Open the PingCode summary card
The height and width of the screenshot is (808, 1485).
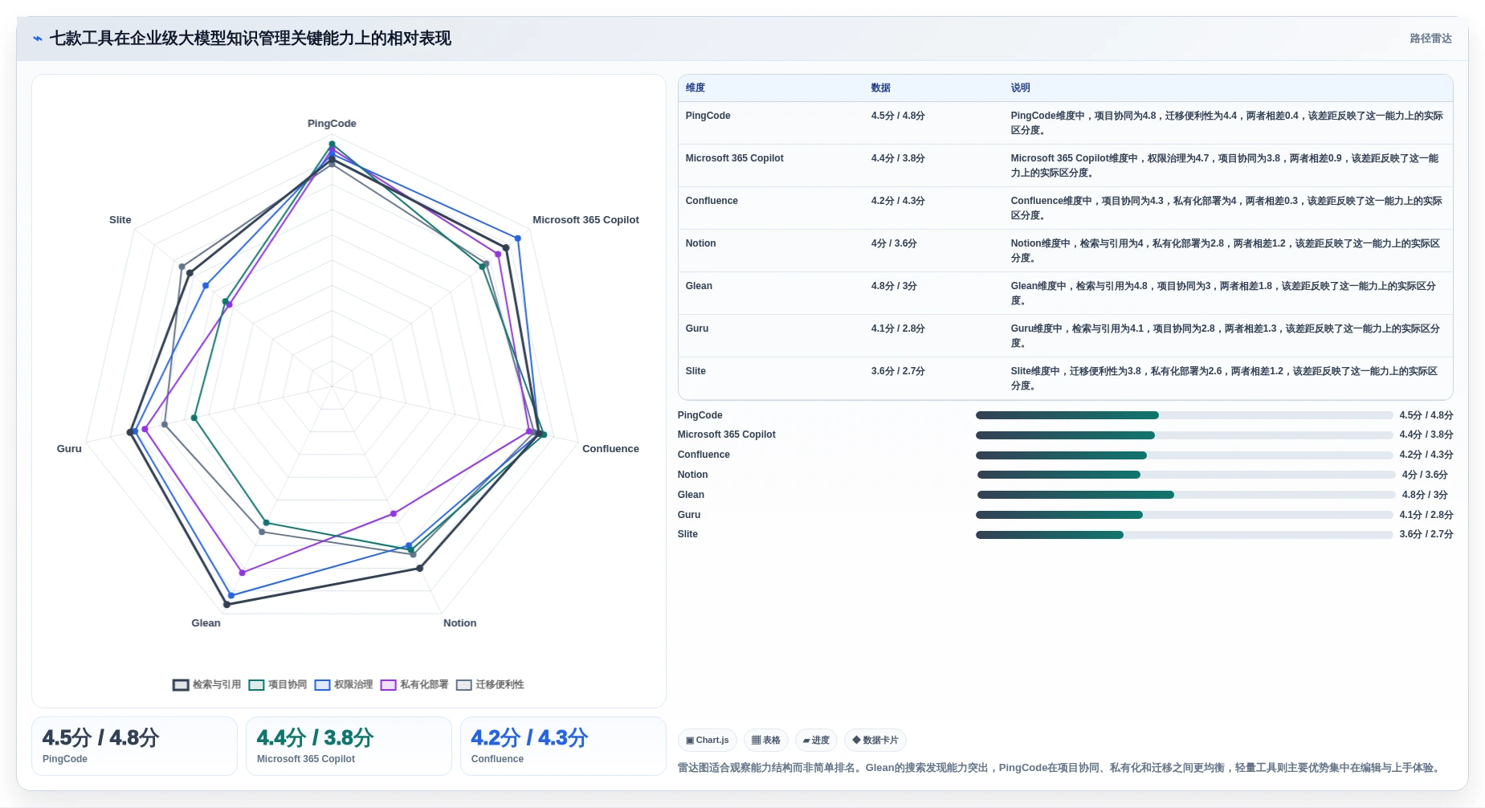(134, 746)
